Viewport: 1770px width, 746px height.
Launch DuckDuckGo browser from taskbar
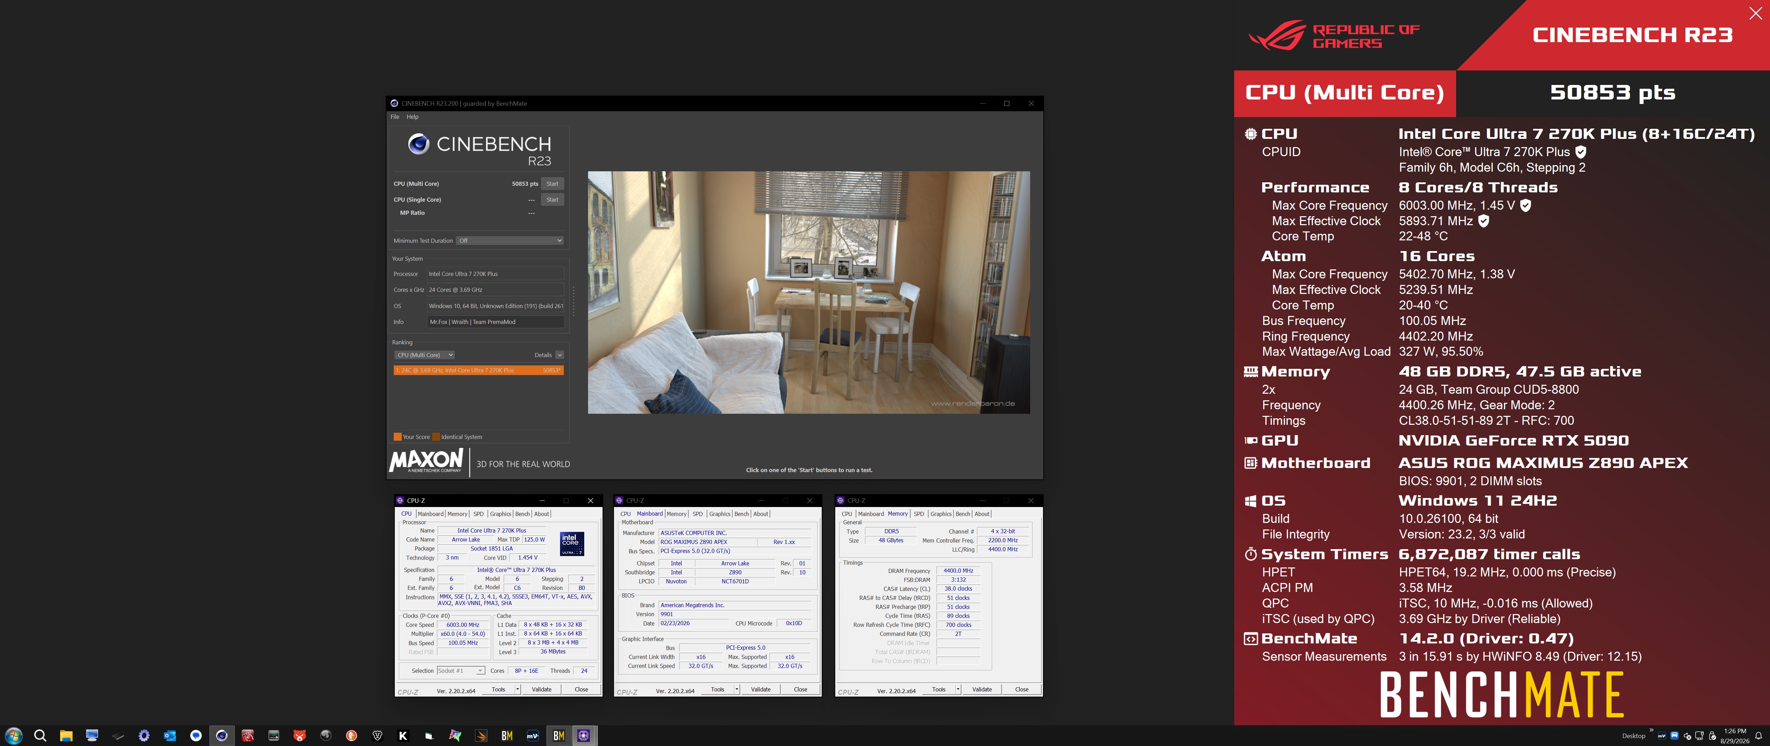pyautogui.click(x=351, y=736)
